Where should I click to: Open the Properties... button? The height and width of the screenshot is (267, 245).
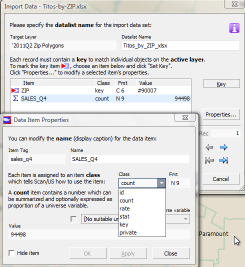pyautogui.click(x=221, y=114)
